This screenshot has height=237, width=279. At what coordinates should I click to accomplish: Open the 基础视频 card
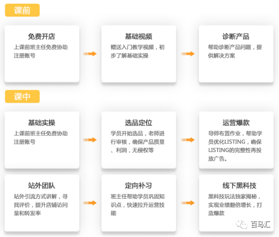[x=139, y=54]
